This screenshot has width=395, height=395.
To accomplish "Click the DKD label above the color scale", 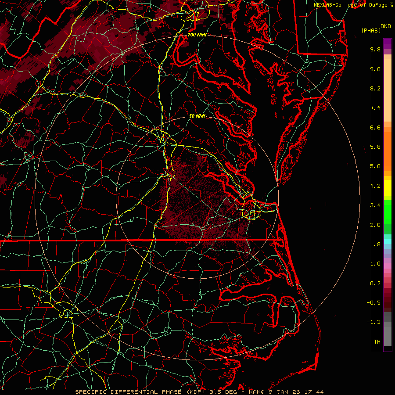I will [385, 26].
